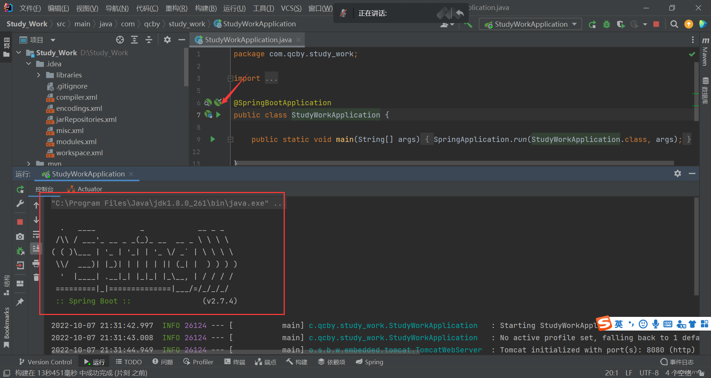Toggle soft-wrap in console
This screenshot has width=711, height=378.
tap(36, 234)
